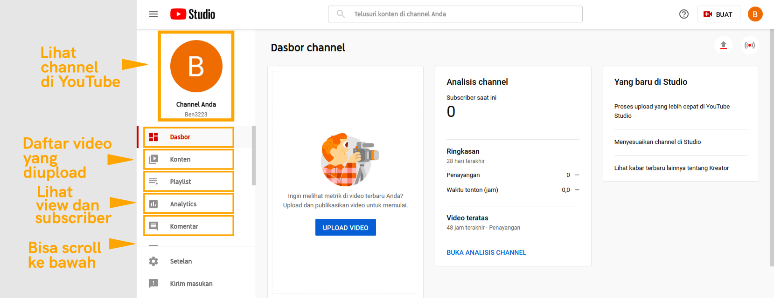Open Playlist in sidebar
774x298 pixels.
(x=196, y=182)
